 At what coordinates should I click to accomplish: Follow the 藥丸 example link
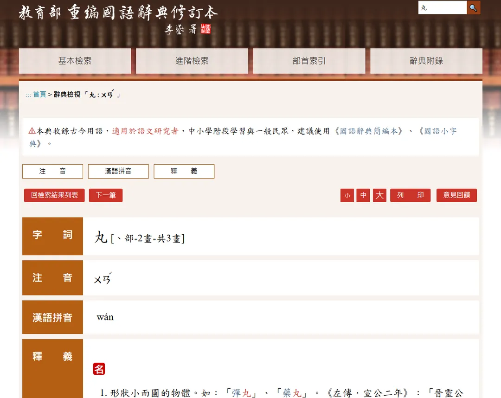292,393
